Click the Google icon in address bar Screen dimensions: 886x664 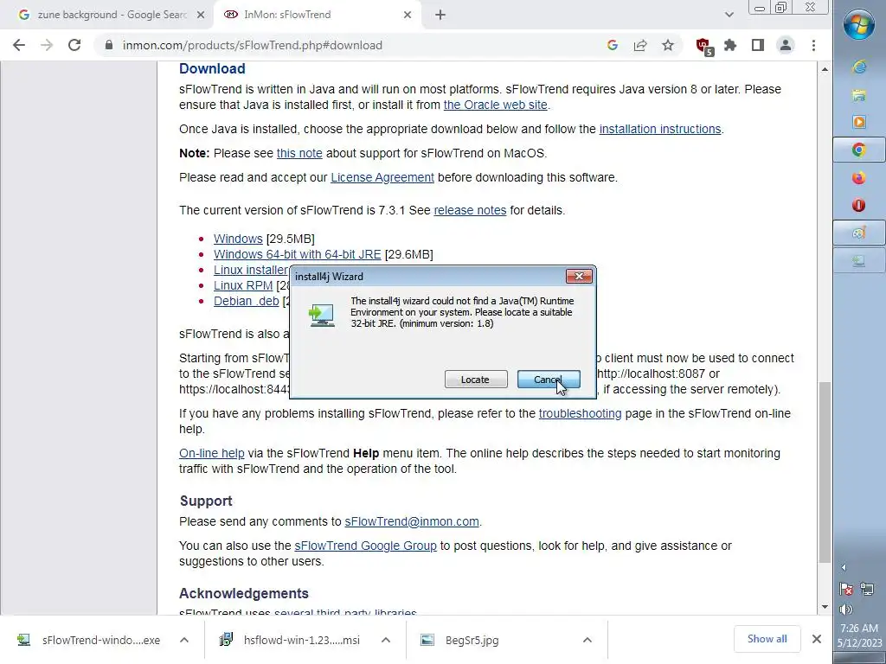tap(612, 45)
